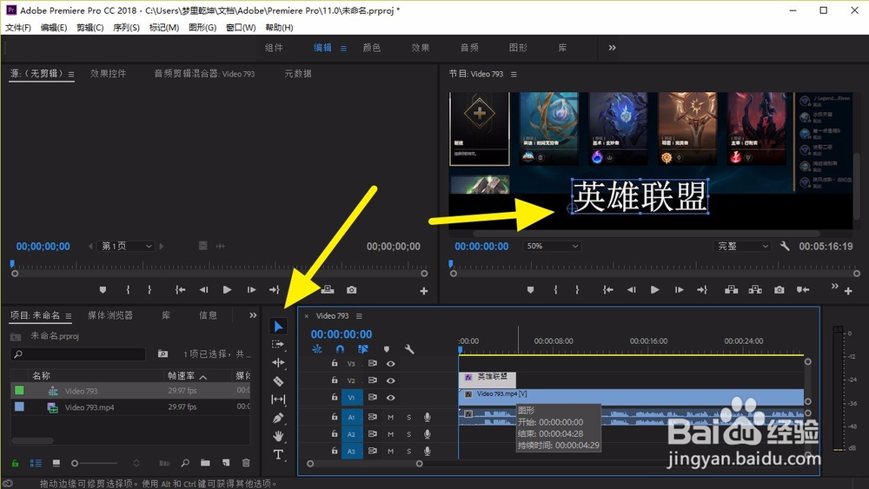869x489 pixels.
Task: Switch to 媒体浏览器 tab
Action: coord(110,315)
